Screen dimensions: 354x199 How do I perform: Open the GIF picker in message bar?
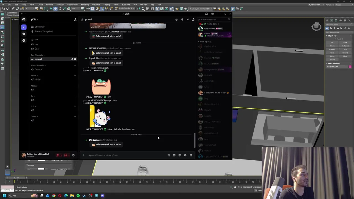point(174,155)
